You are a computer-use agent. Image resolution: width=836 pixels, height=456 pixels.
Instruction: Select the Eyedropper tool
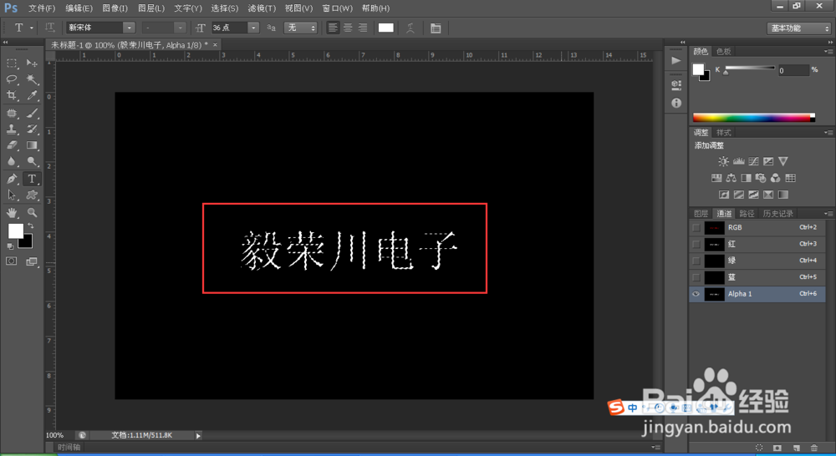click(x=32, y=95)
